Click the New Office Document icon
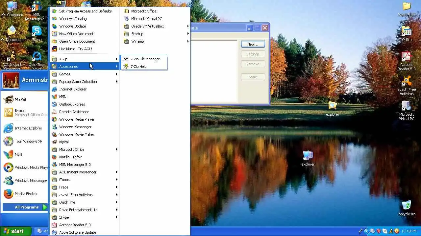This screenshot has width=421, height=236. [54, 34]
